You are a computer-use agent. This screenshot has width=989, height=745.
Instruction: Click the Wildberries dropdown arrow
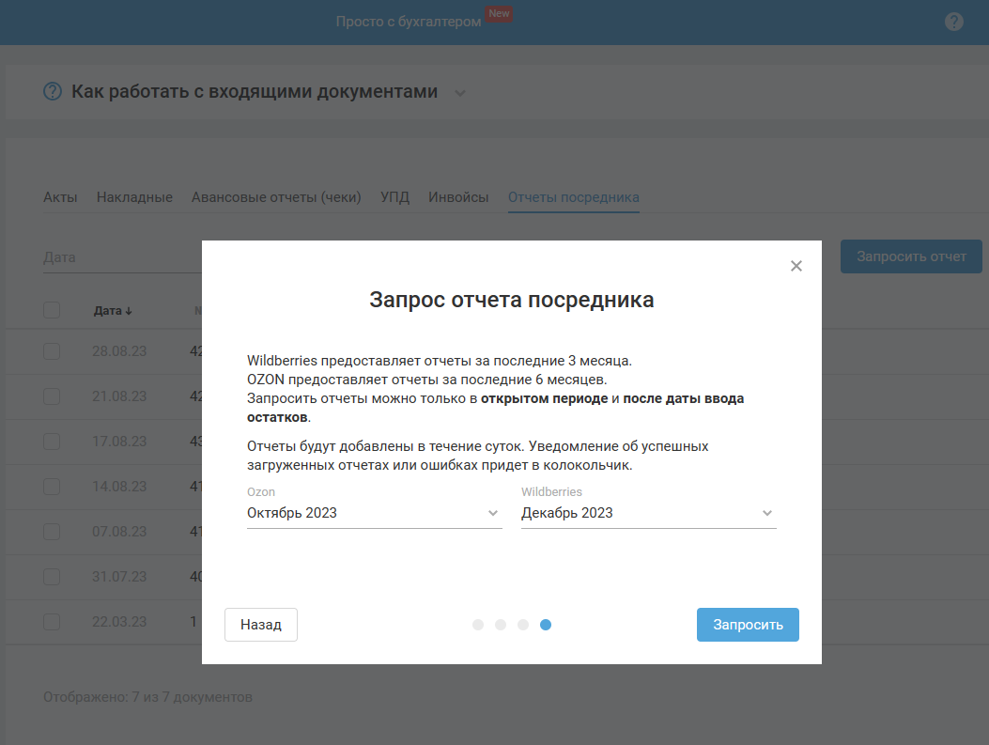(x=767, y=513)
